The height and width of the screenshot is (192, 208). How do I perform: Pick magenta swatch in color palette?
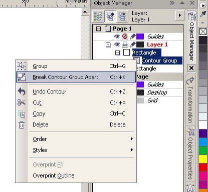tap(203, 176)
